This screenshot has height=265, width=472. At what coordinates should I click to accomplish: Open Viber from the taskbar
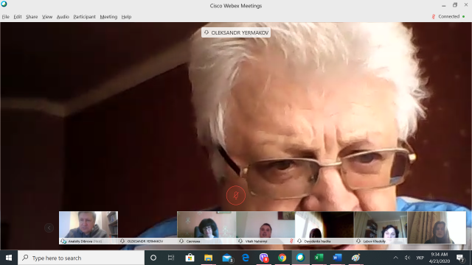[264, 258]
